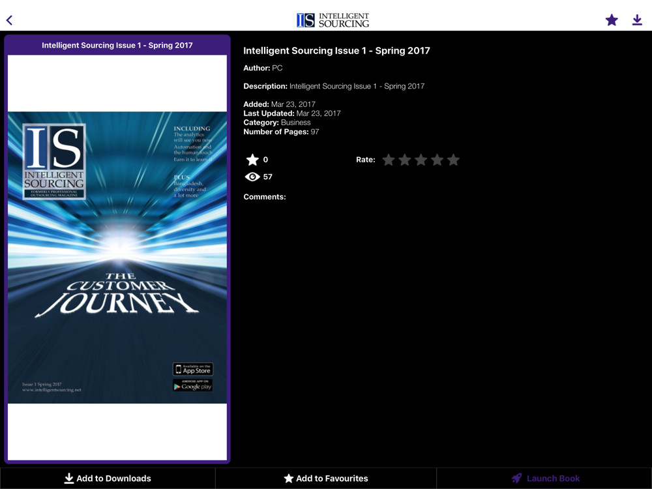652x489 pixels.
Task: Open the magazine cover thumbnail
Action: tap(117, 258)
